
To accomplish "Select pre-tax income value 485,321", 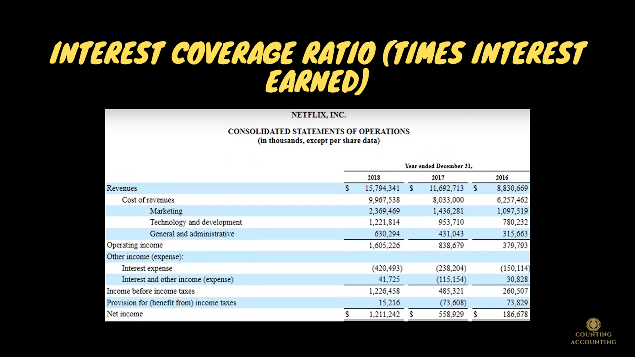I will pos(451,291).
